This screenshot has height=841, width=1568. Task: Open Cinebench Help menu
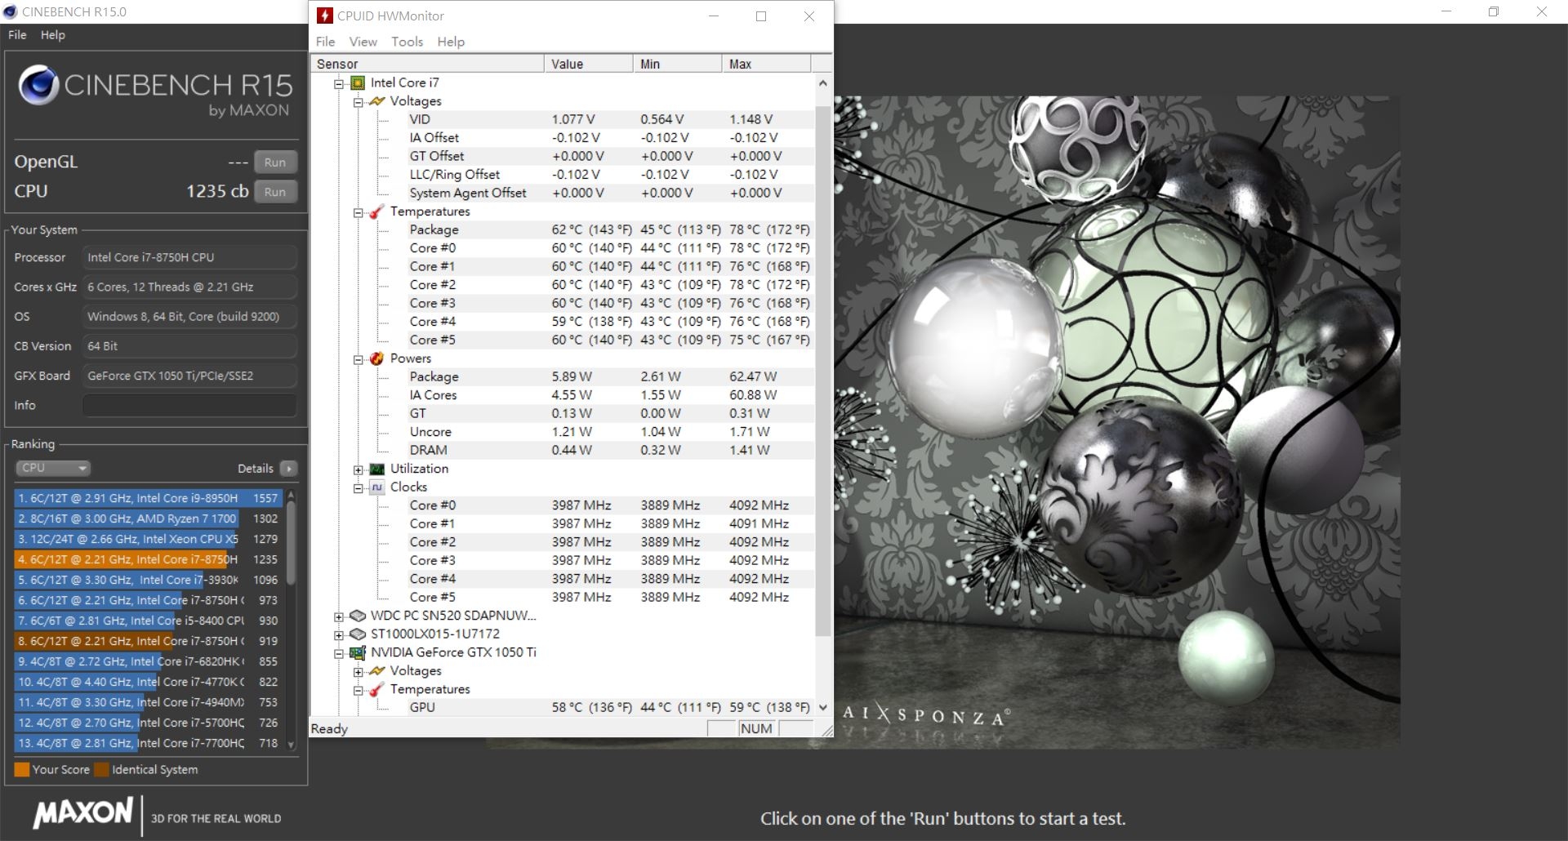[53, 35]
